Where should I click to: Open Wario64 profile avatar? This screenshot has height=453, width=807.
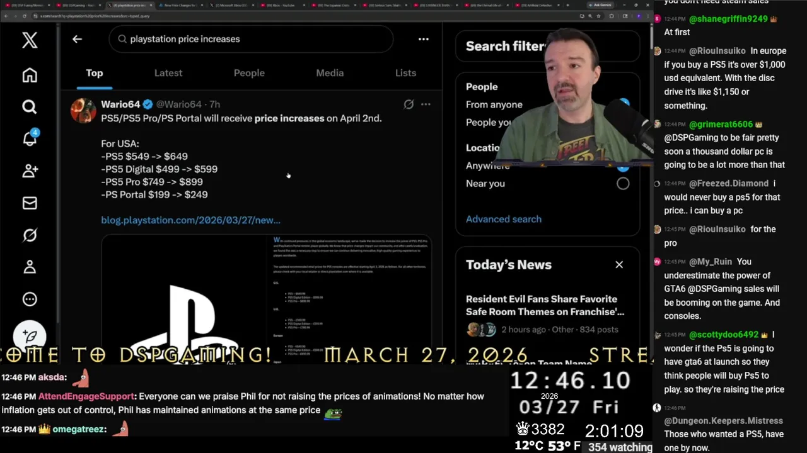pyautogui.click(x=83, y=111)
